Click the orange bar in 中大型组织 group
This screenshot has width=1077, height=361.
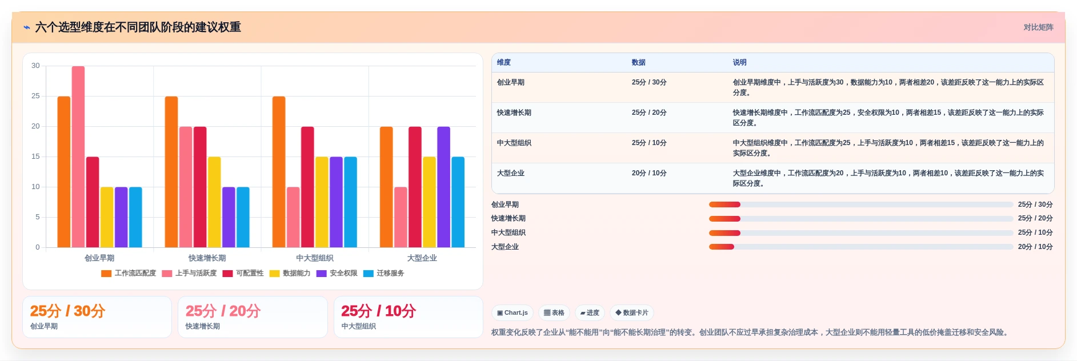279,172
